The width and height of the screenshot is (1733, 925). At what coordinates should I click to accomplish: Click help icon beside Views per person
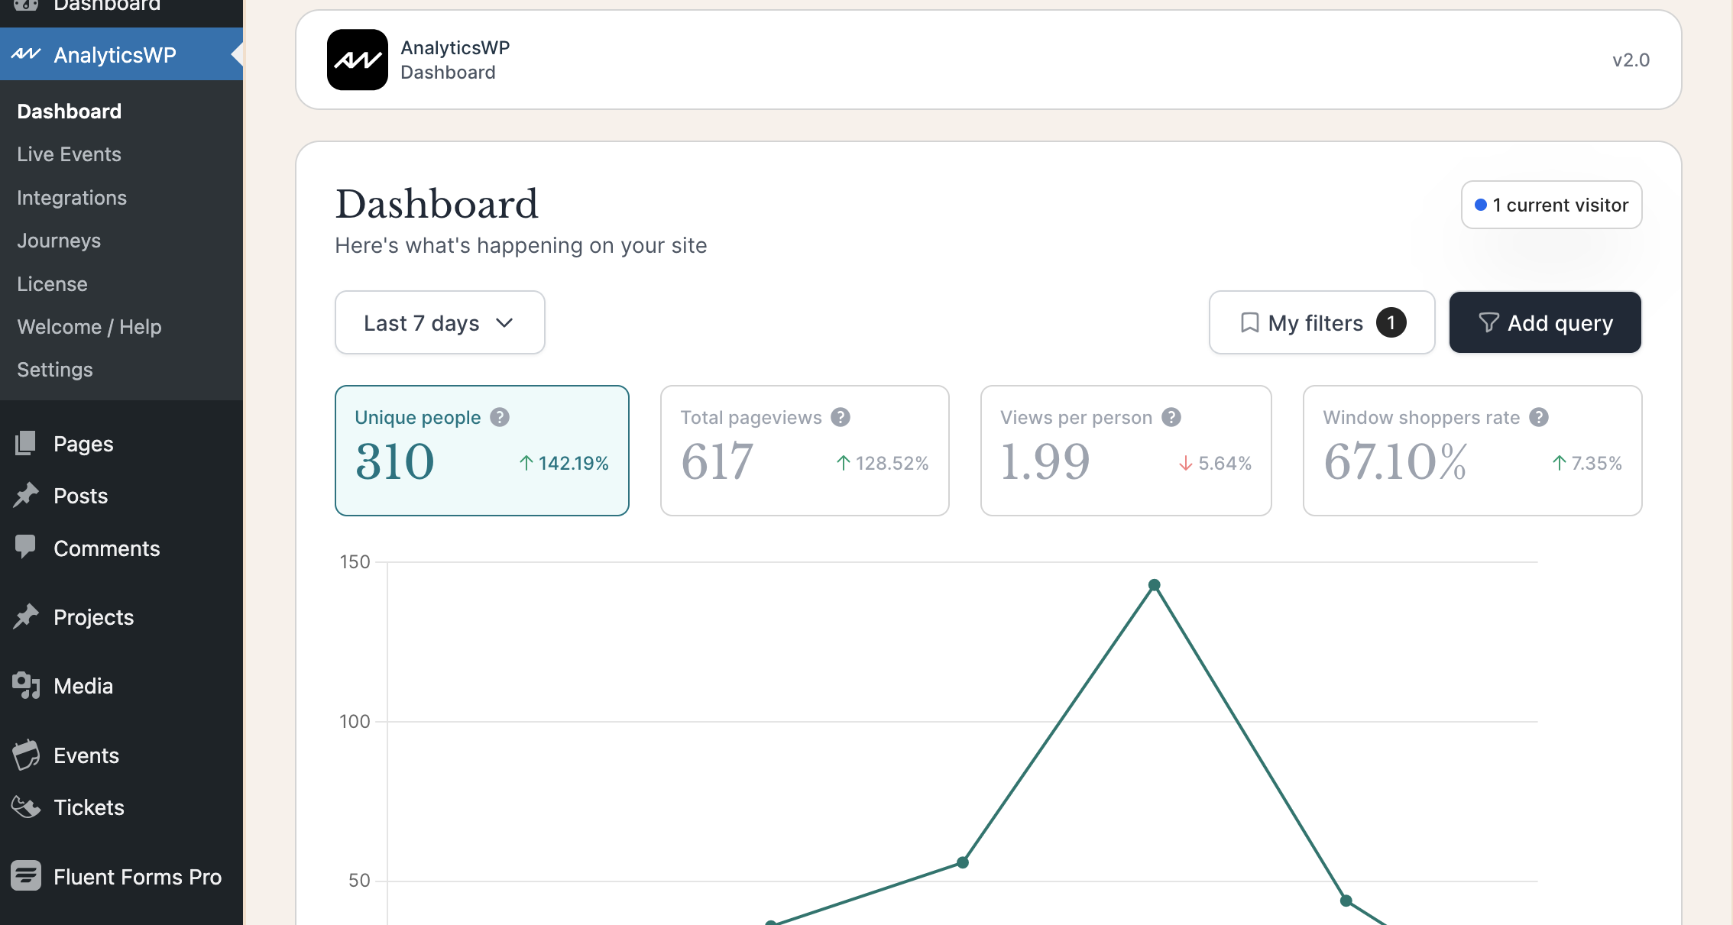pos(1171,417)
